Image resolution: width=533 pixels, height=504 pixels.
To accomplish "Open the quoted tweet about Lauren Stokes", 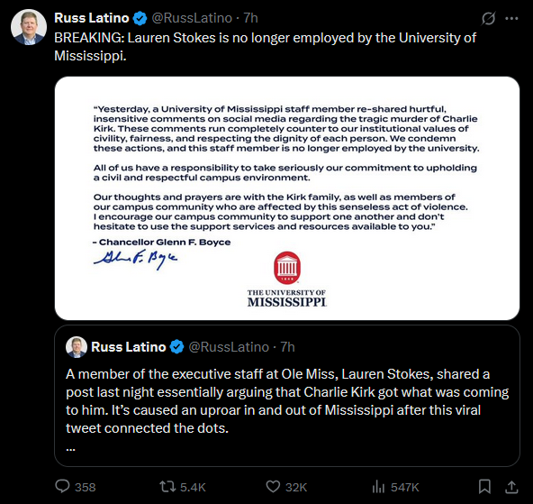I will tap(287, 396).
